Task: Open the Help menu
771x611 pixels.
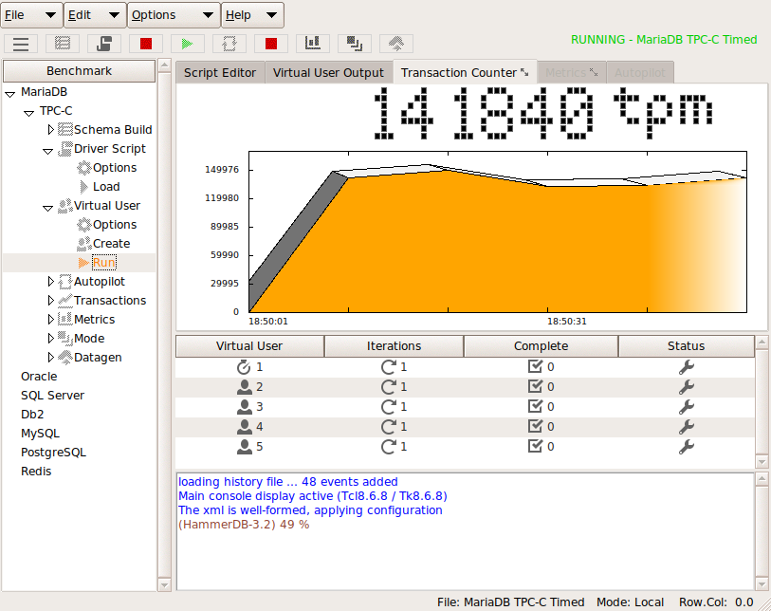Action: click(x=252, y=15)
